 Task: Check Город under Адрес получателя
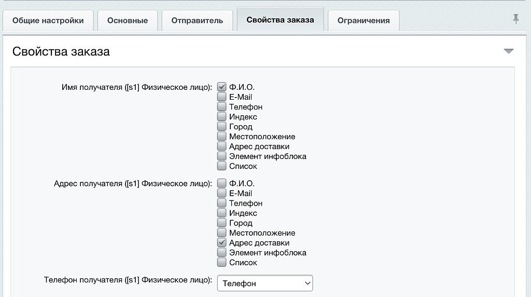222,223
